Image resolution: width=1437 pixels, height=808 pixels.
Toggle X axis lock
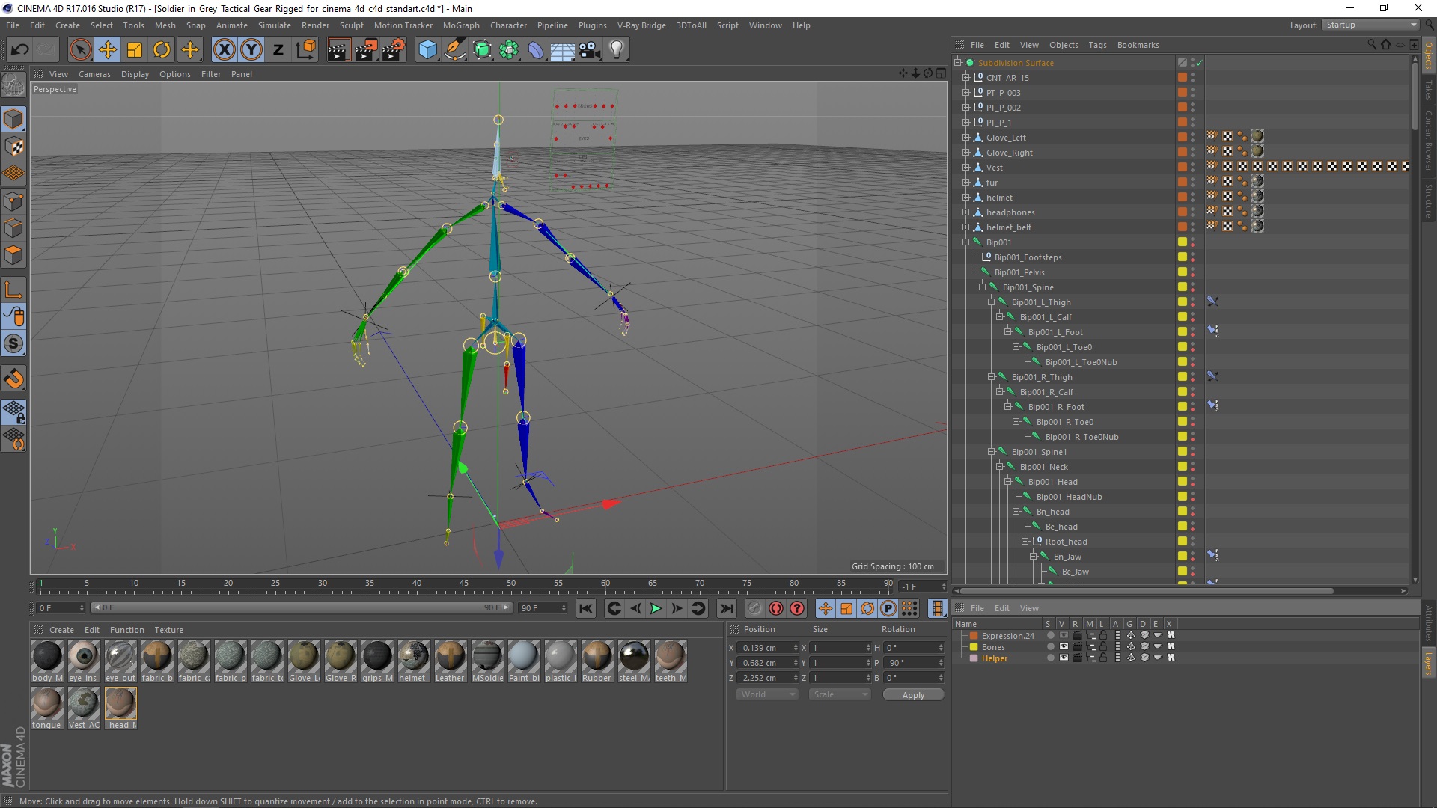pyautogui.click(x=224, y=50)
